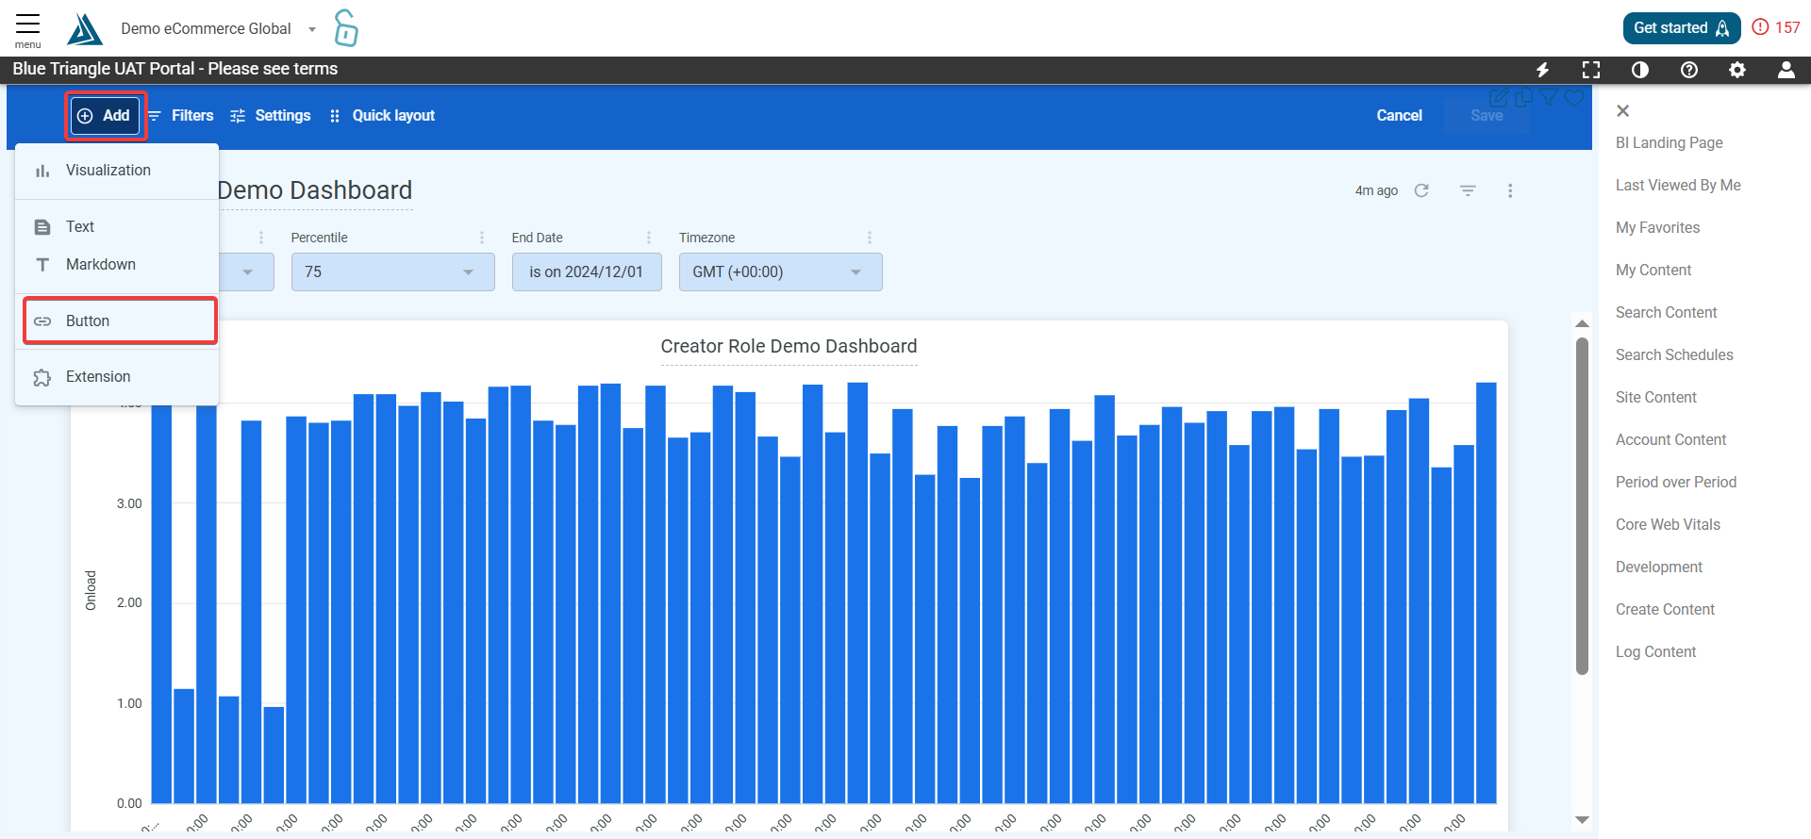Open Timezone filter options dots
The image size is (1811, 839).
(x=870, y=238)
